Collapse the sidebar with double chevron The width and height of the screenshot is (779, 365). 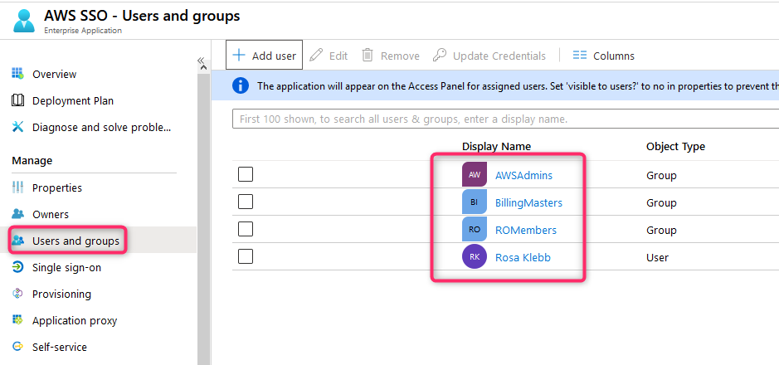(201, 61)
